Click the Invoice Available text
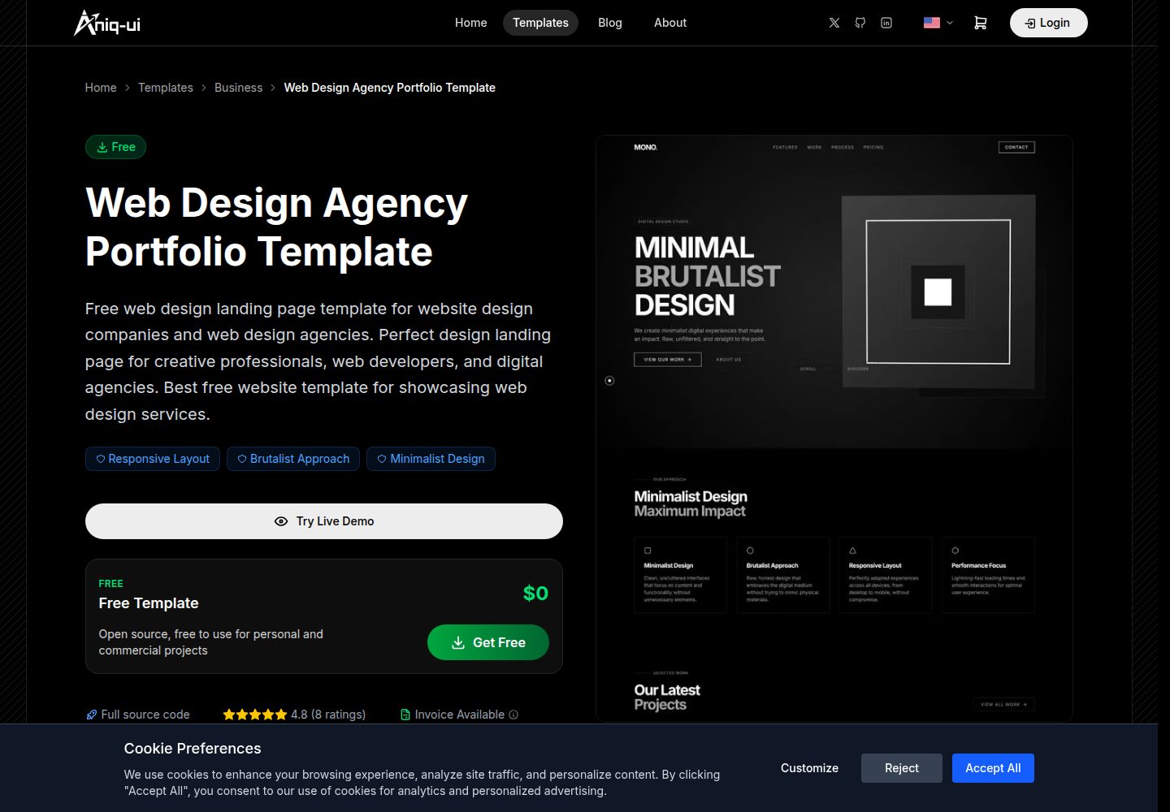Viewport: 1170px width, 812px height. pyautogui.click(x=460, y=715)
